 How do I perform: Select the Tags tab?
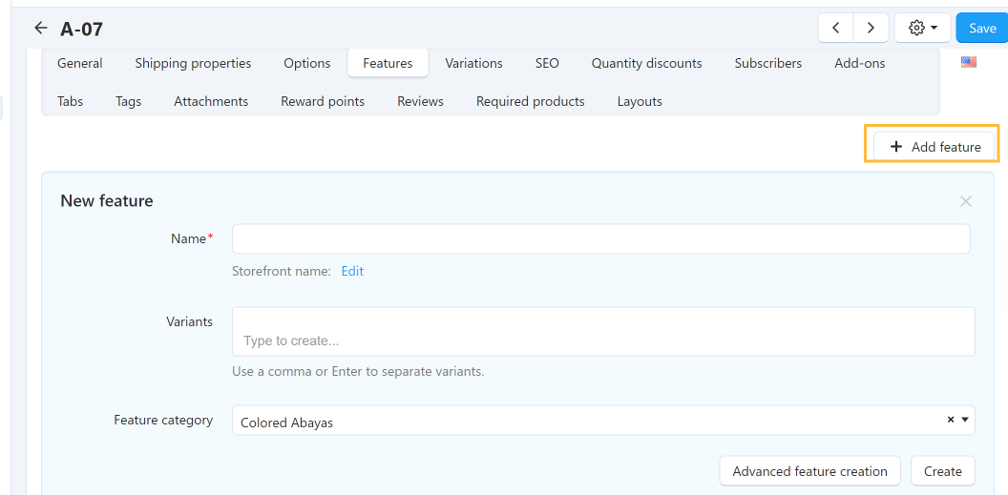click(129, 101)
